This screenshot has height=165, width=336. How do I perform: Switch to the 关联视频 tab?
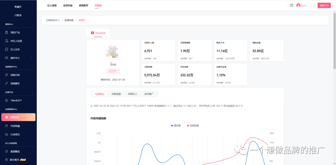[116, 94]
